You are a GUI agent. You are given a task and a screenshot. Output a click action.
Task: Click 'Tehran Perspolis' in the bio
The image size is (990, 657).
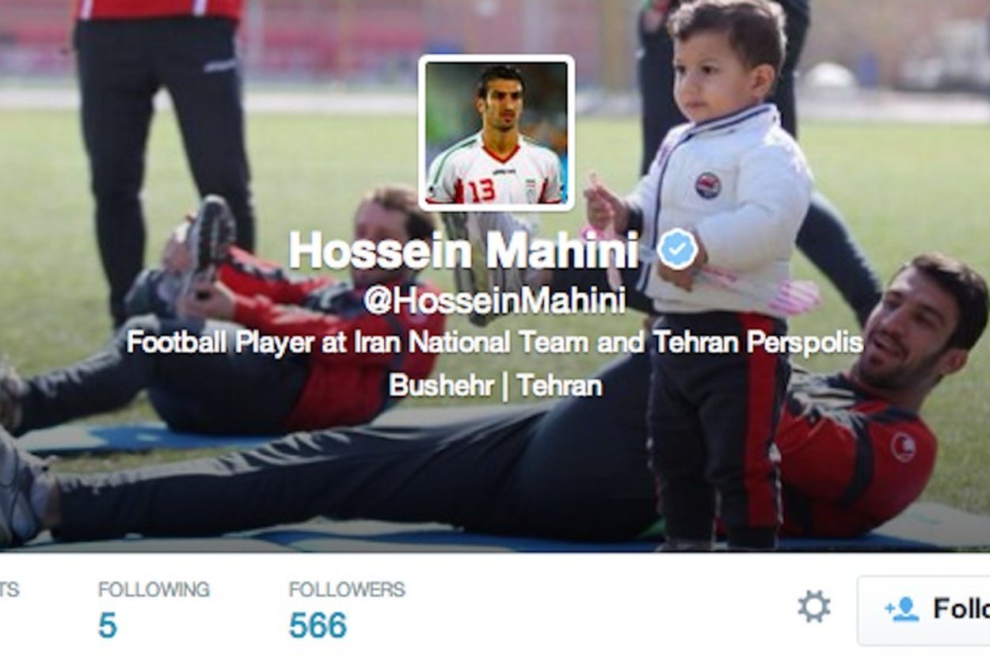[x=758, y=343]
